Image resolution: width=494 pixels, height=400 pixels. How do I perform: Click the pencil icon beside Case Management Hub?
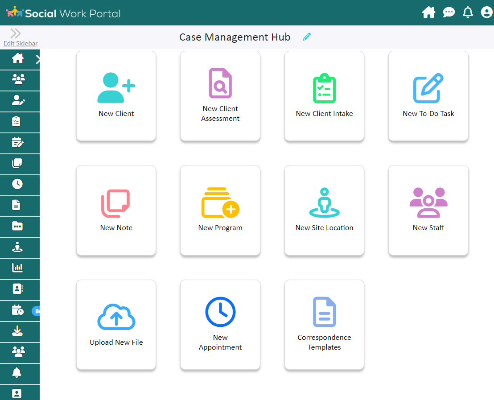point(307,37)
